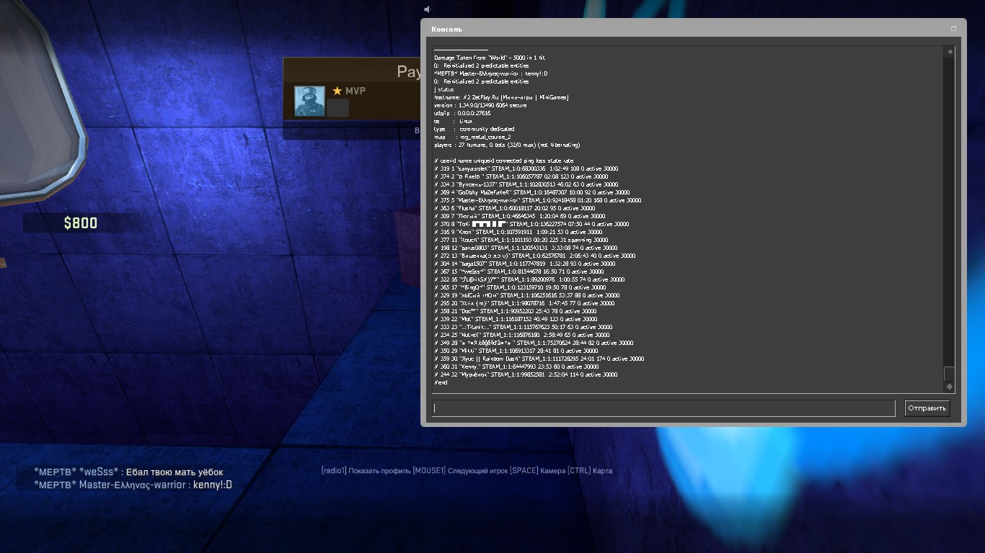Click the gold MVP star icon
Screen dimensions: 985x553
click(x=337, y=91)
